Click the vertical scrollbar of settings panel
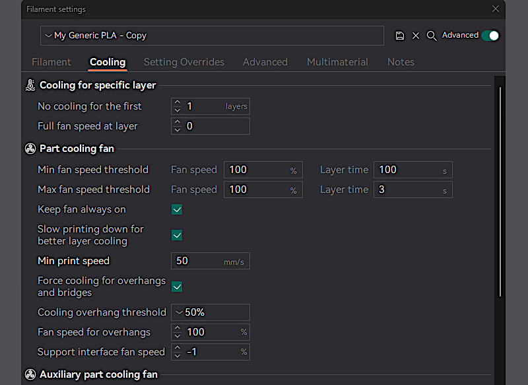The image size is (528, 385). pos(500,192)
